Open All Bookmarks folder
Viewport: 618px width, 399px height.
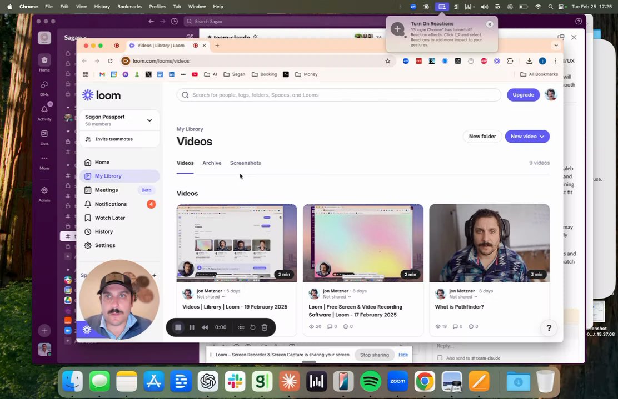pos(539,74)
